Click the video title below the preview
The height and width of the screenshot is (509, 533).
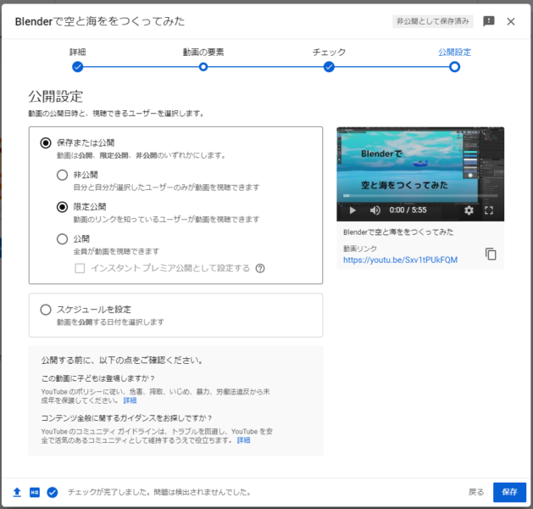[398, 232]
